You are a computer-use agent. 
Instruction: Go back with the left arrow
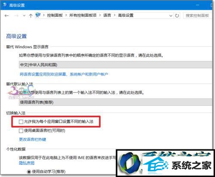6,15
